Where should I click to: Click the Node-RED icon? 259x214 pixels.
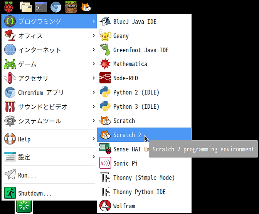point(105,78)
